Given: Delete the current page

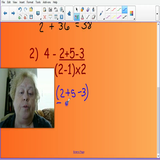Looking at the screenshot, I should click(26, 17).
